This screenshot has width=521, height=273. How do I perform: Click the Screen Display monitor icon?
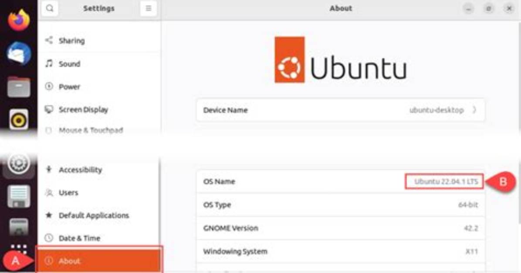(x=49, y=109)
